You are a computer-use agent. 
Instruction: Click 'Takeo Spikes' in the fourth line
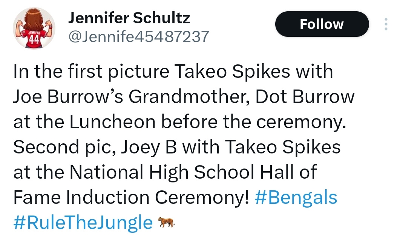coord(282,147)
